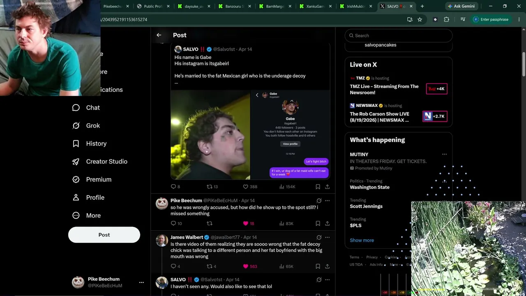Open the Pike Beechum account switcher menu

[141, 282]
